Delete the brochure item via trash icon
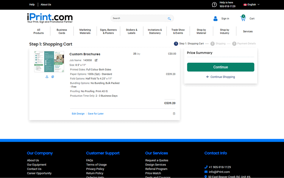 [174, 113]
